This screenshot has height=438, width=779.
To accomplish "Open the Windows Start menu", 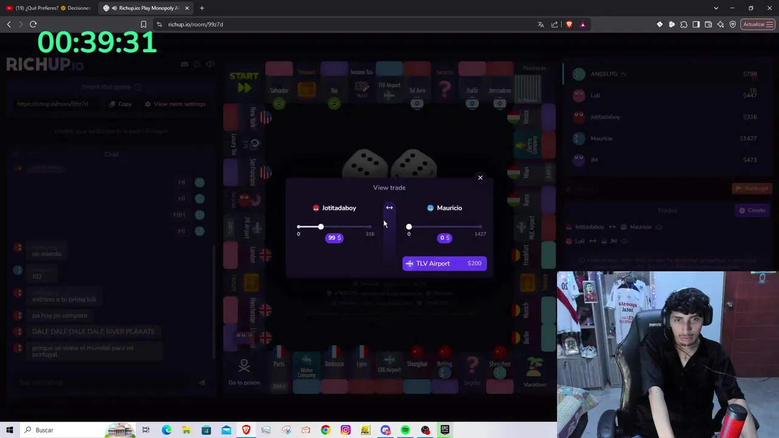I will coord(10,430).
